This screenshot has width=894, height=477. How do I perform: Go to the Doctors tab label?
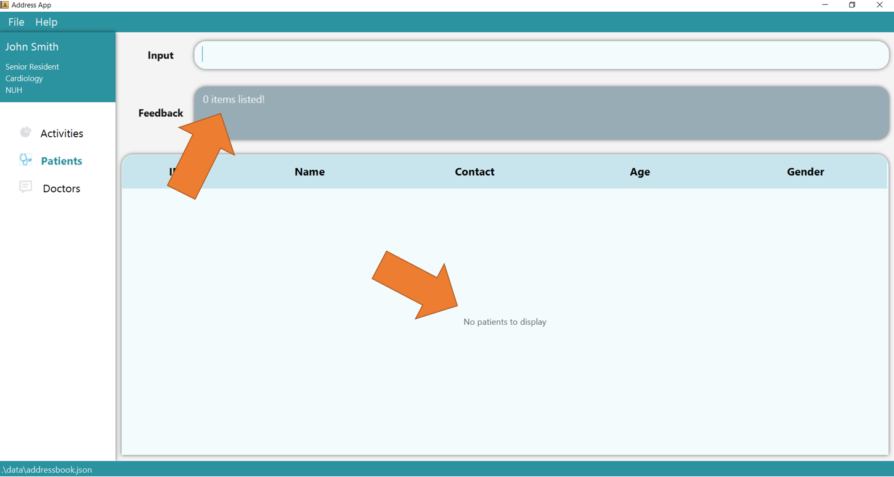(62, 189)
